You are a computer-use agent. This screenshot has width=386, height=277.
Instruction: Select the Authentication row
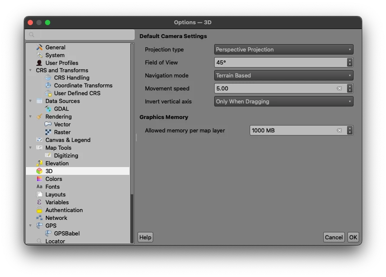tap(78, 210)
